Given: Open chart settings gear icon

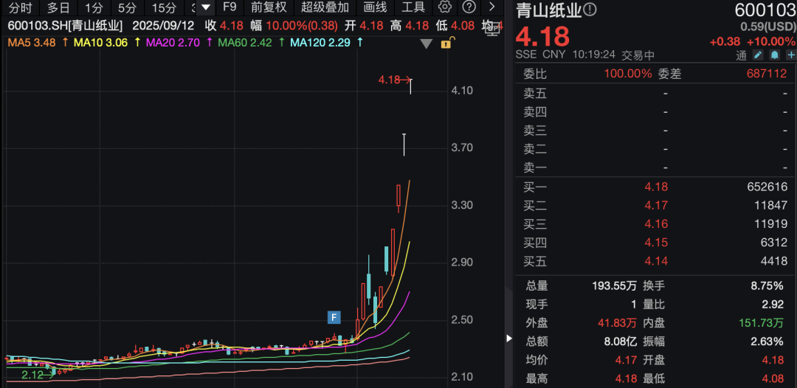Looking at the screenshot, I should click(444, 7).
